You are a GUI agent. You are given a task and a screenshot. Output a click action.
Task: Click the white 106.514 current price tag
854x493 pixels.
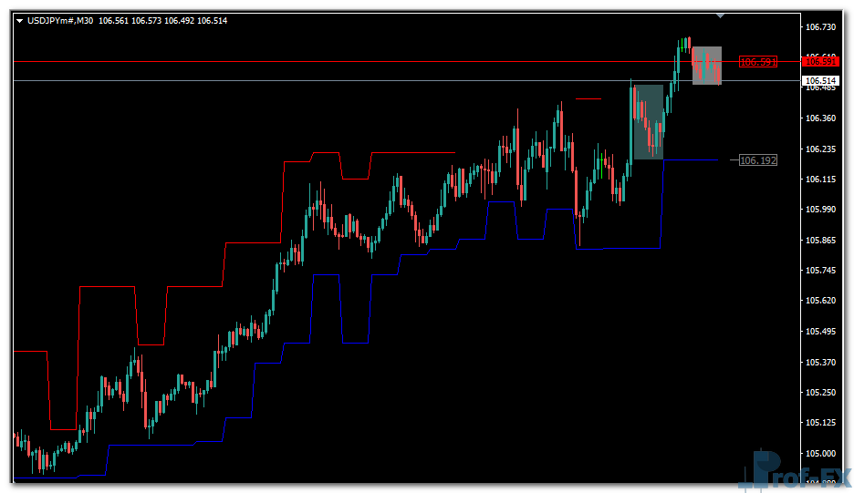click(819, 81)
